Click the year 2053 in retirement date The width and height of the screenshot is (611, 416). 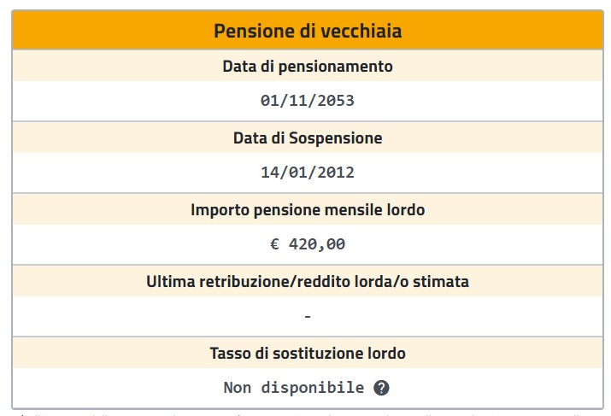click(x=336, y=101)
